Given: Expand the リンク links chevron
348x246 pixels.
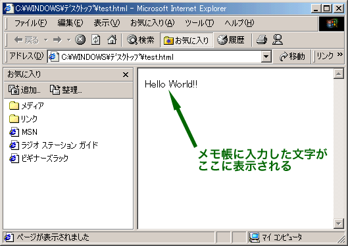Looking at the screenshot, I should [340, 55].
